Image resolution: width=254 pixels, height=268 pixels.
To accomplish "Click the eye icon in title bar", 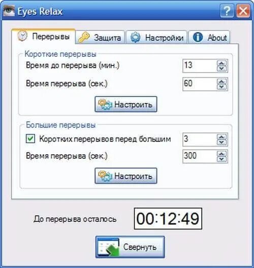I will pyautogui.click(x=9, y=11).
